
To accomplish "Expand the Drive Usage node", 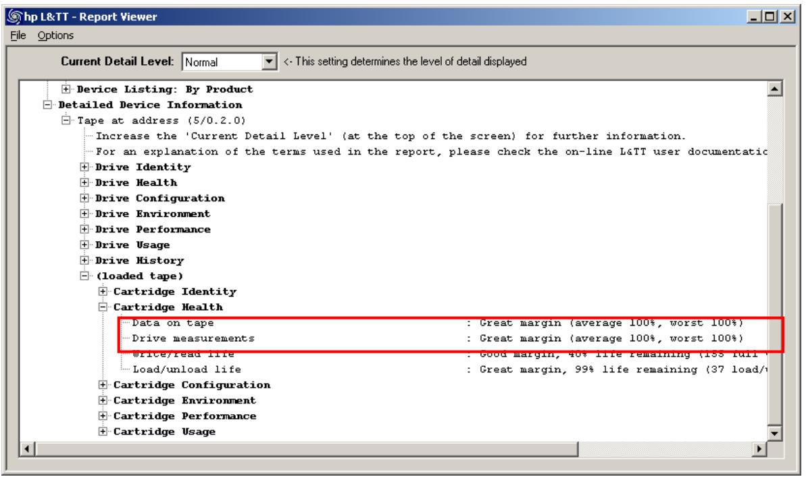I will (84, 245).
